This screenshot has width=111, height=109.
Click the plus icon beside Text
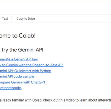click(0, 19)
